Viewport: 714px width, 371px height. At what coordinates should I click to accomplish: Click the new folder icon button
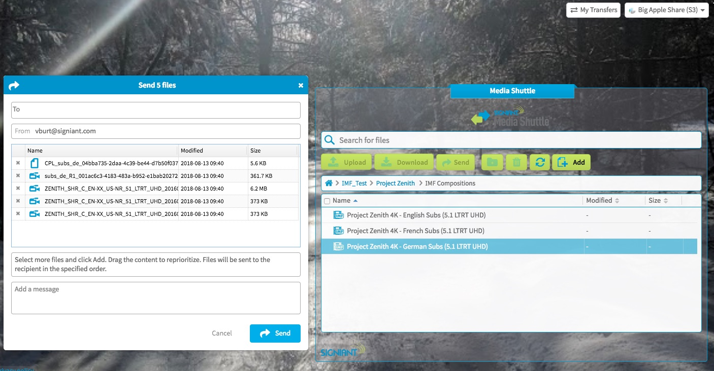(x=492, y=162)
